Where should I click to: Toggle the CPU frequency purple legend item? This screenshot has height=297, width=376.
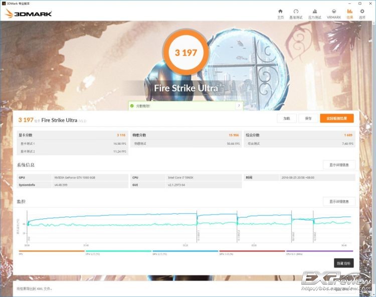tap(319, 252)
